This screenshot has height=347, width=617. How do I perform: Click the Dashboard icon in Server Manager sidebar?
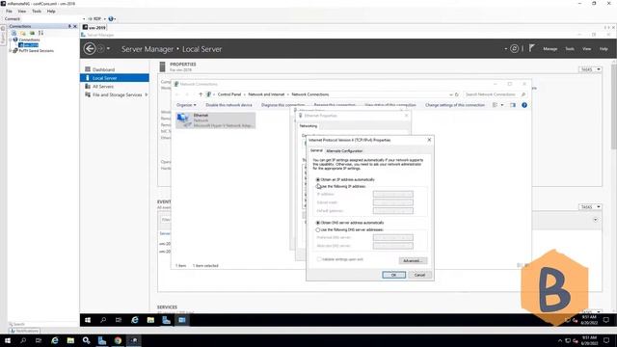point(88,69)
